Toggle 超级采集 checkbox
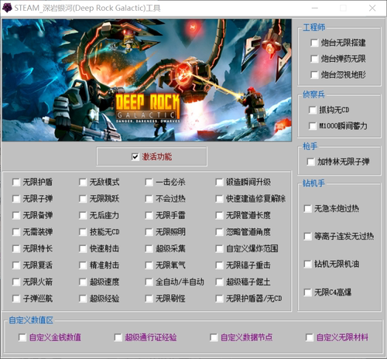Image resolution: width=387 pixels, height=359 pixels. tap(149, 249)
